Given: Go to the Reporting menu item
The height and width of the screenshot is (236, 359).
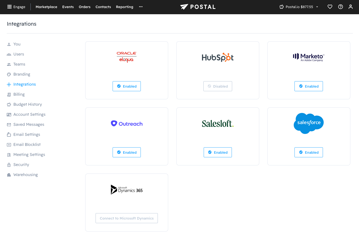Looking at the screenshot, I should [125, 7].
